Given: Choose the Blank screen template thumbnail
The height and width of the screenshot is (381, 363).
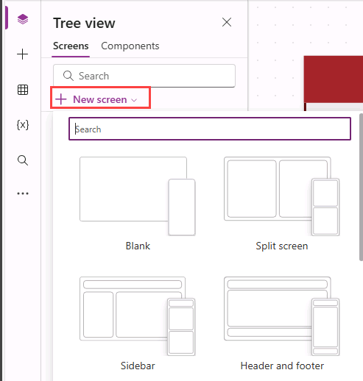Looking at the screenshot, I should [x=138, y=196].
